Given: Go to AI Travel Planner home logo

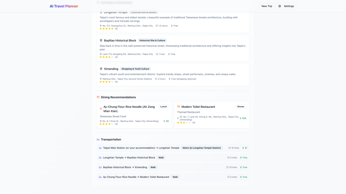Looking at the screenshot, I should (x=64, y=6).
